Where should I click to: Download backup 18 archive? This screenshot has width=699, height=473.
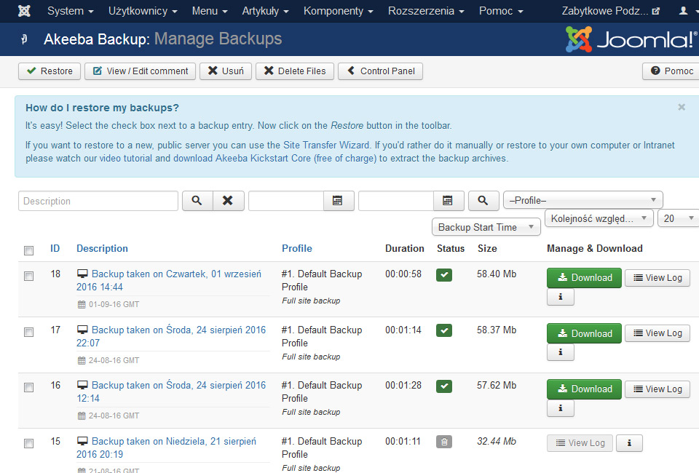[584, 278]
